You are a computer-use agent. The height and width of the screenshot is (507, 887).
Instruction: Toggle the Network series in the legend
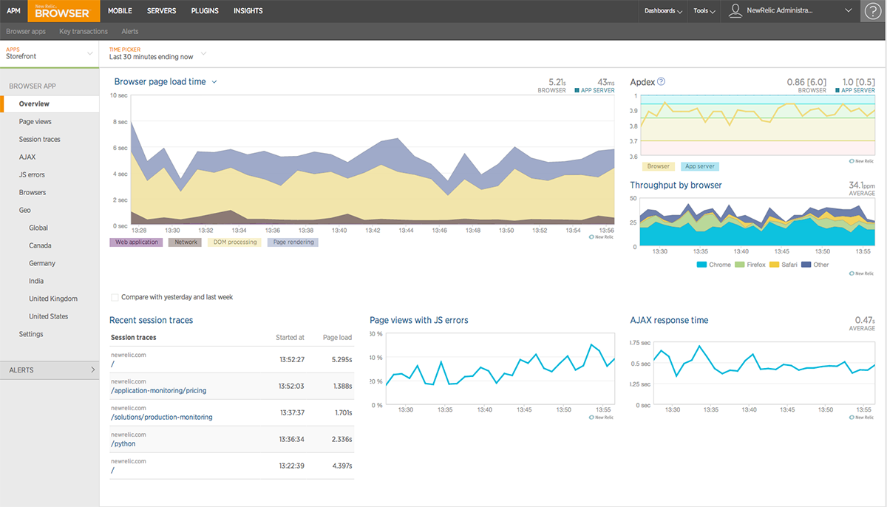(x=184, y=242)
